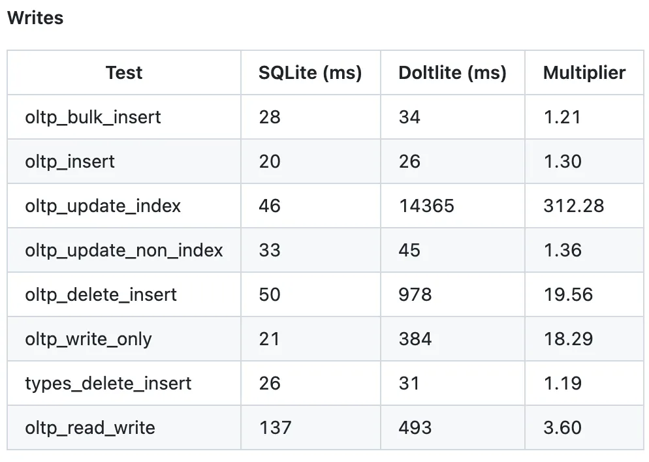This screenshot has height=462, width=649.
Task: Click the 137 SQLite timing value
Action: pyautogui.click(x=274, y=427)
